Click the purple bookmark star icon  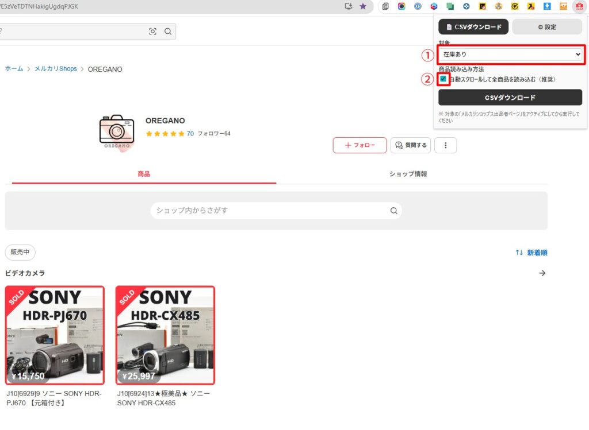[363, 6]
